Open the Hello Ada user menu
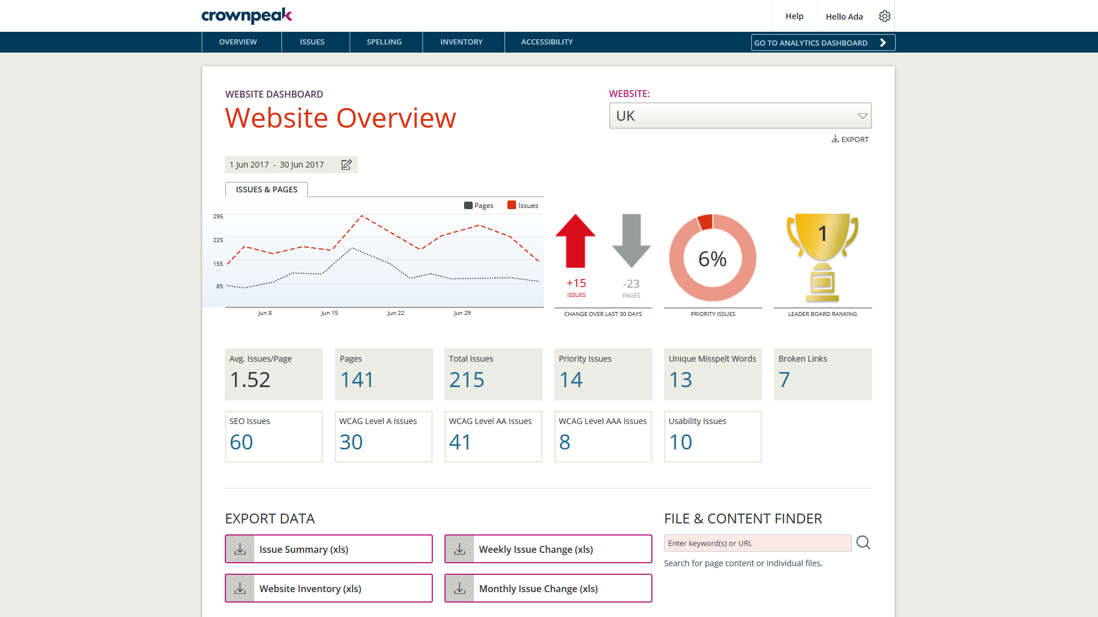Screen dimensions: 1098x617 844,16
